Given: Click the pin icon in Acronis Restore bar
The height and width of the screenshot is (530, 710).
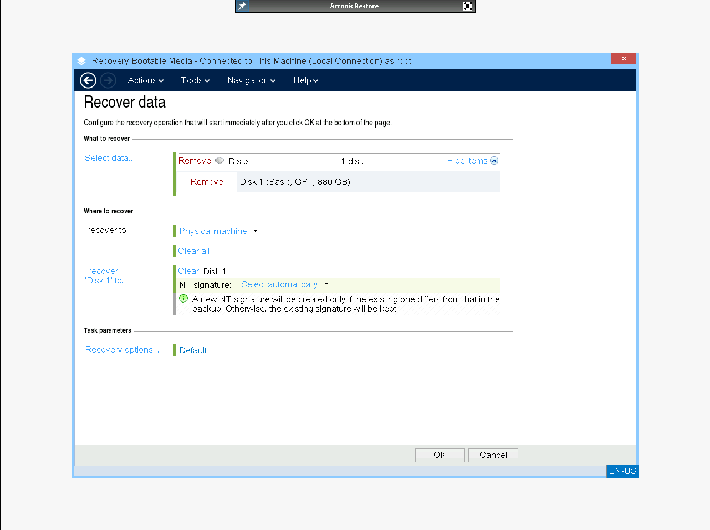Looking at the screenshot, I should pos(242,6).
